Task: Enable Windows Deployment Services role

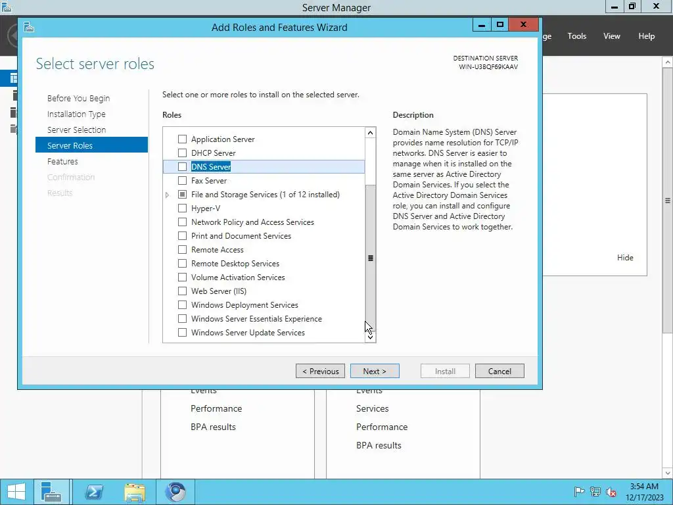Action: (x=183, y=305)
